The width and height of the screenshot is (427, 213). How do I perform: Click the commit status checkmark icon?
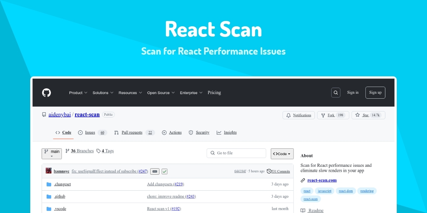pyautogui.click(x=164, y=171)
